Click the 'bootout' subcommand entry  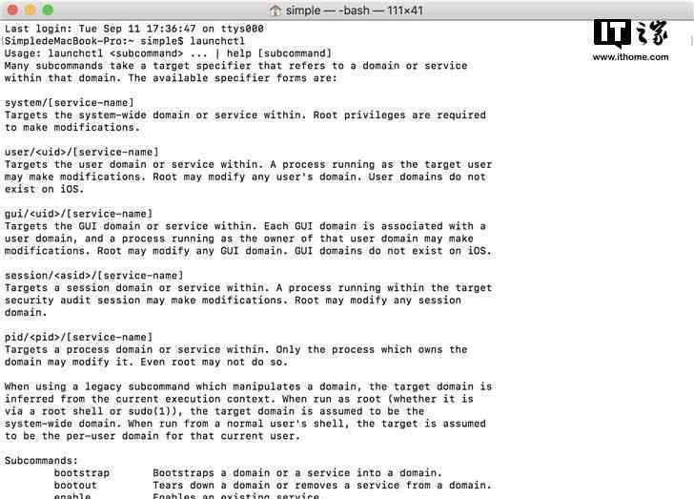[x=75, y=486]
